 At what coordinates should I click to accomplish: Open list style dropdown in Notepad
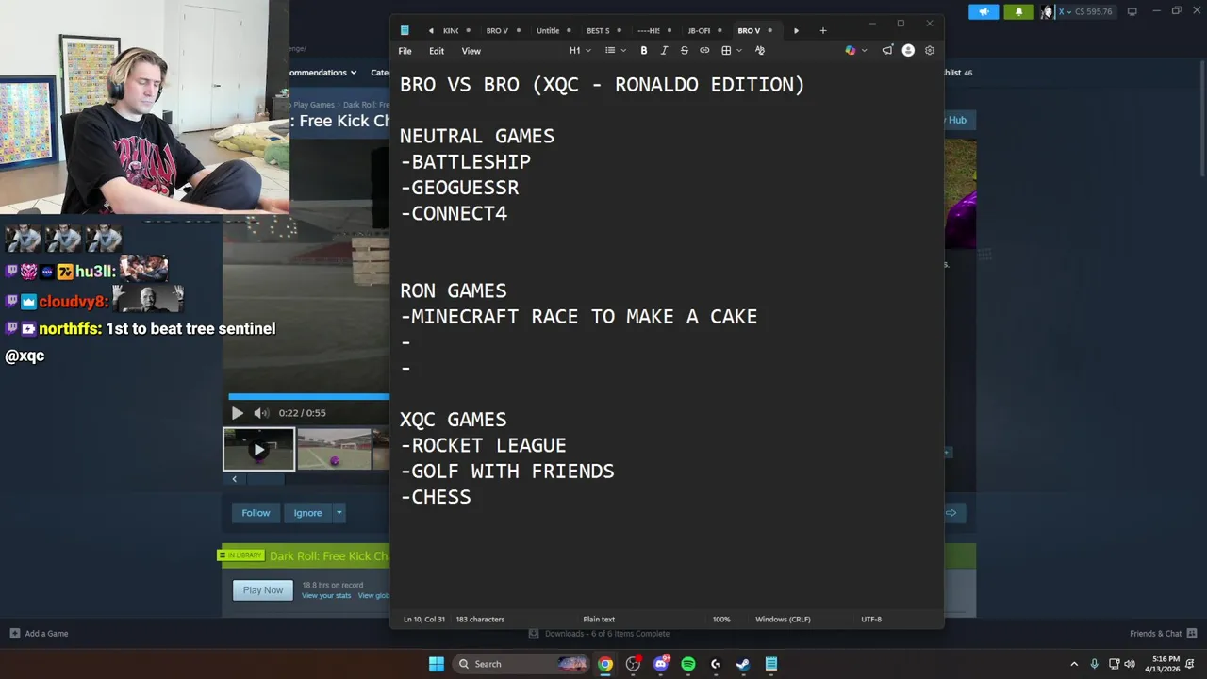click(x=616, y=50)
